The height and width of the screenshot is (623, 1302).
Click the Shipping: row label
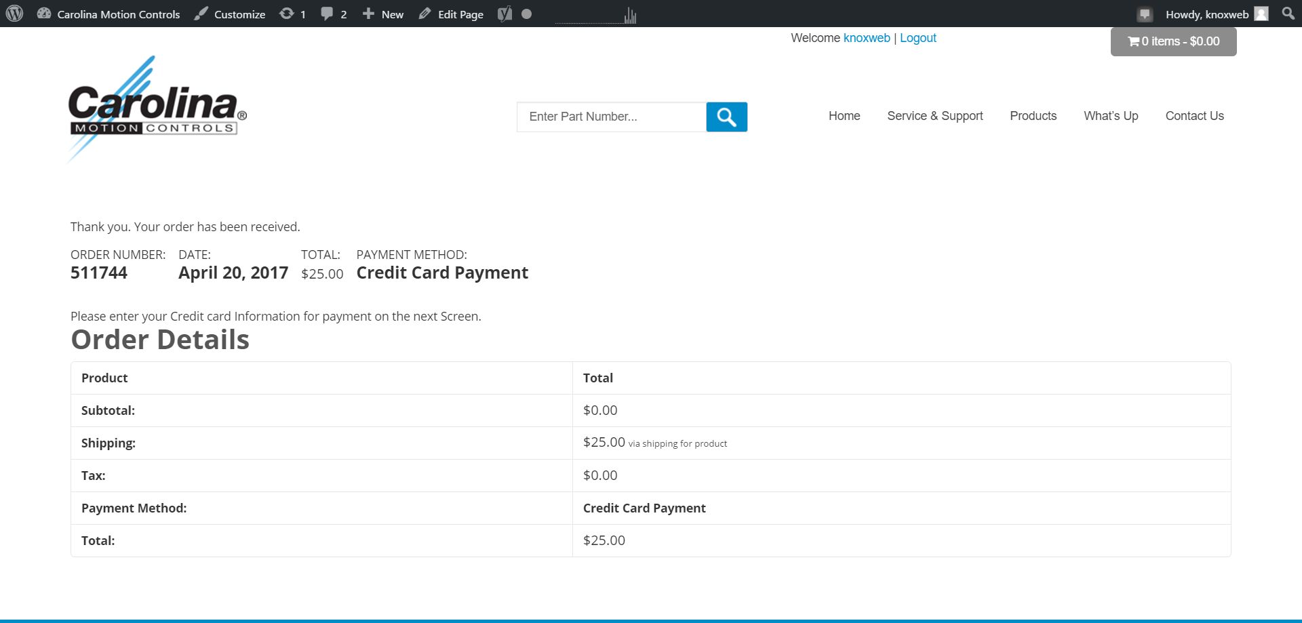(x=108, y=443)
